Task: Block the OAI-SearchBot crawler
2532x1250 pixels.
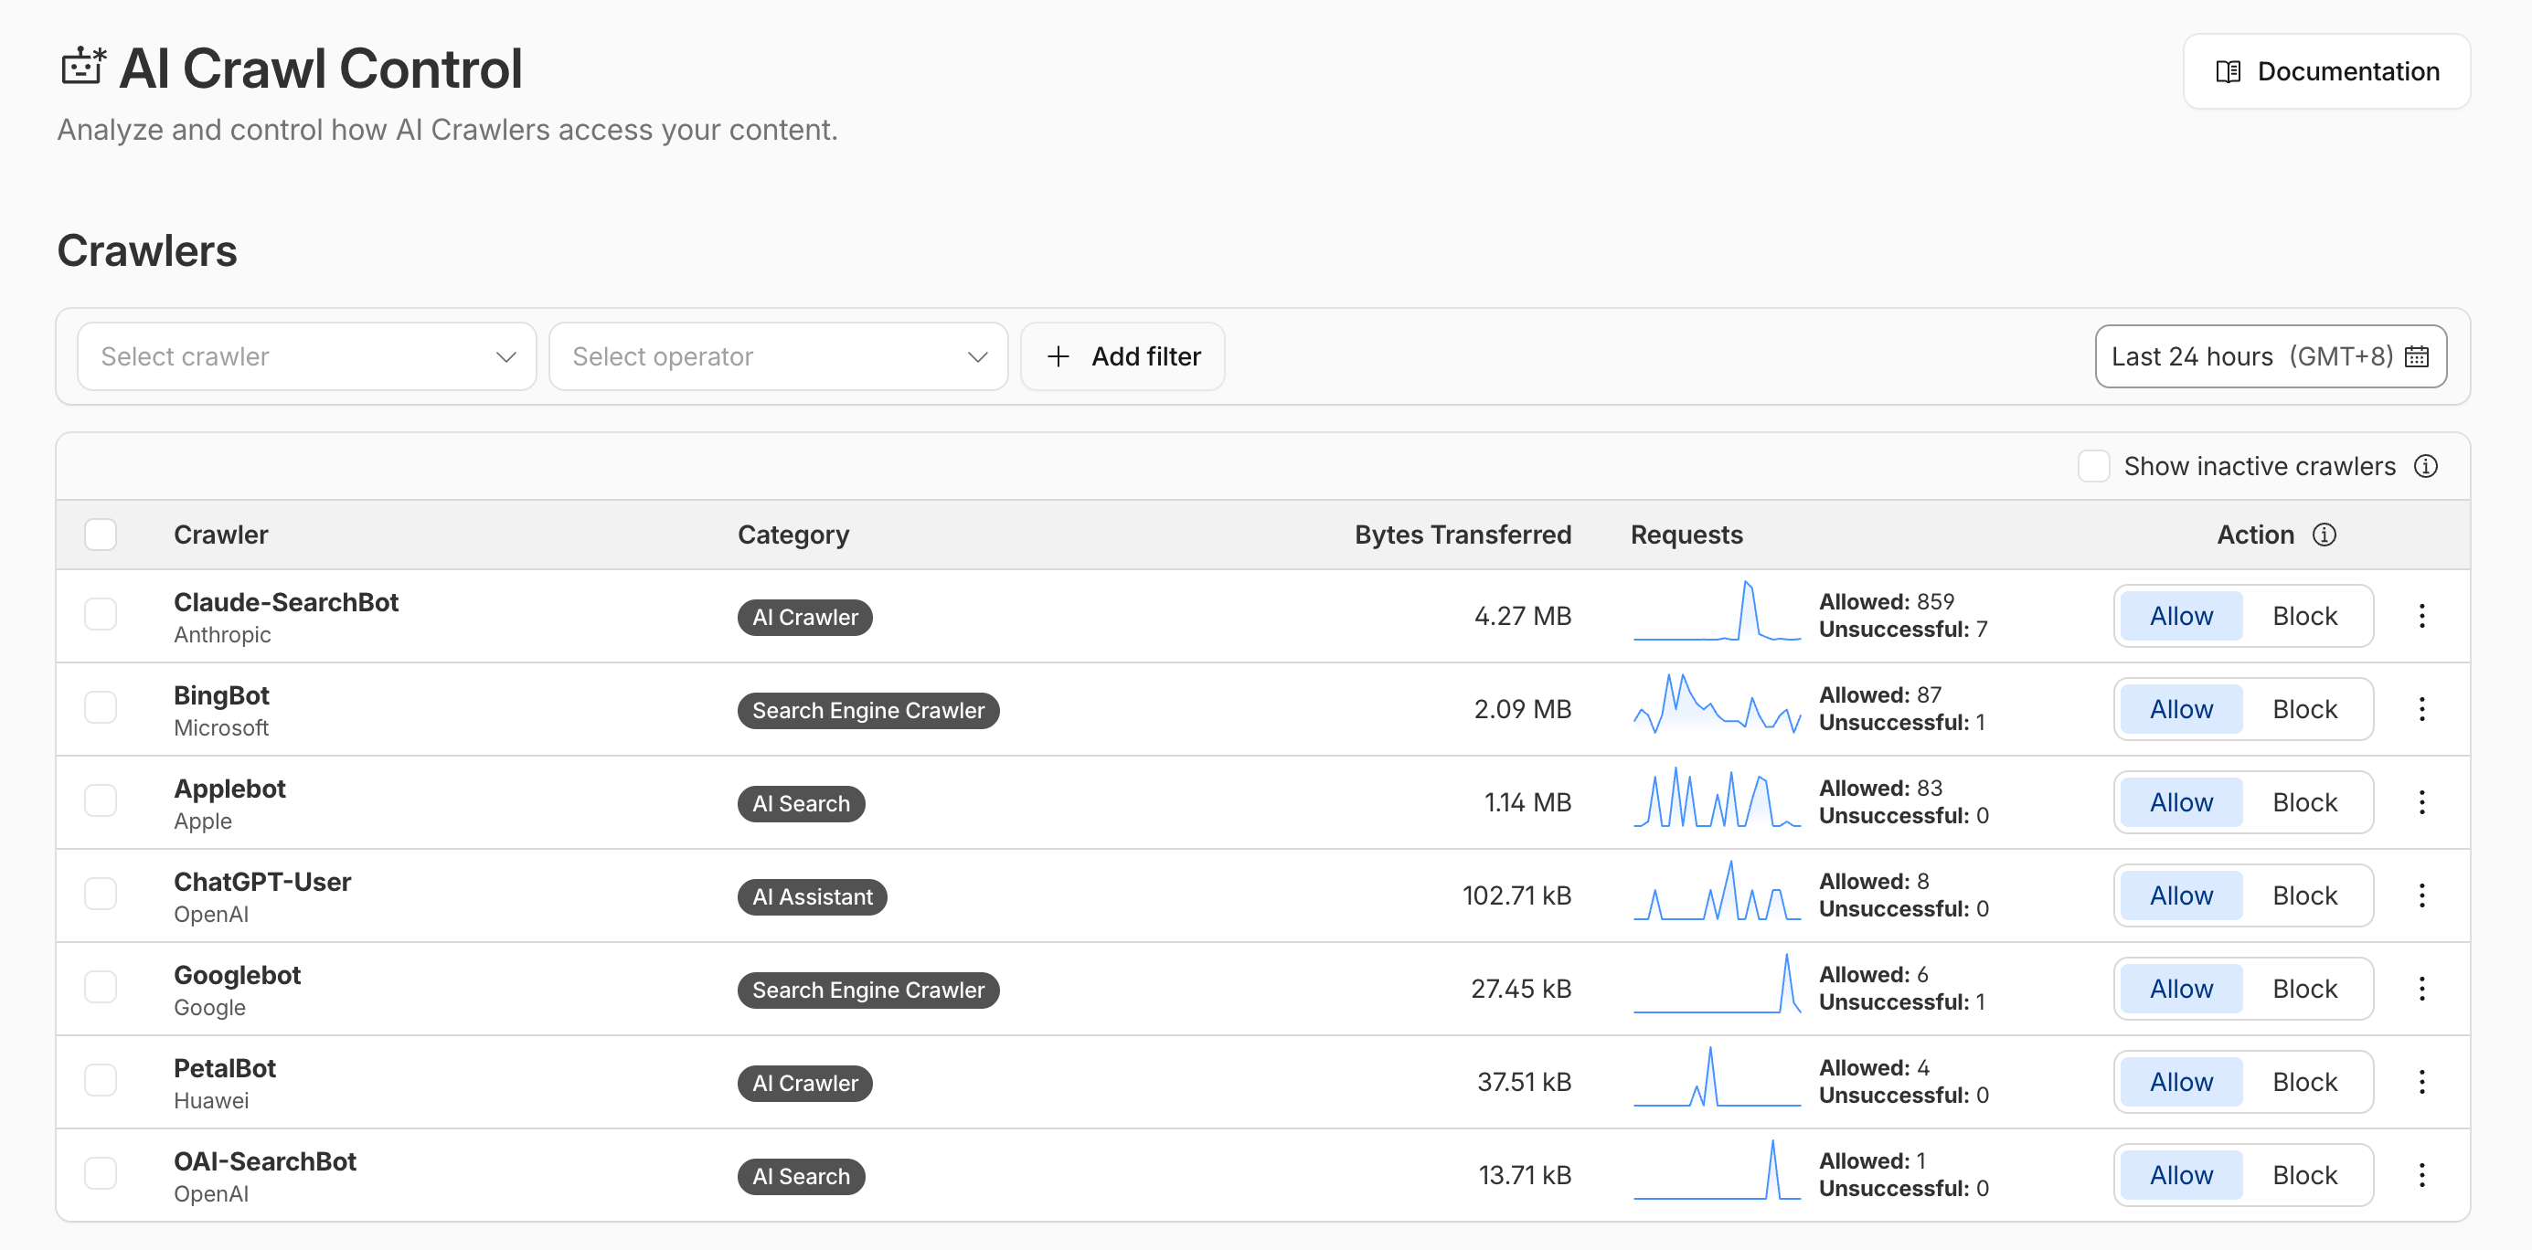Action: [2305, 1175]
